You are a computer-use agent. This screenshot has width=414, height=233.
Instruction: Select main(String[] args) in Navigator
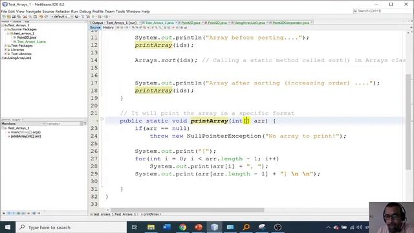coord(26,132)
